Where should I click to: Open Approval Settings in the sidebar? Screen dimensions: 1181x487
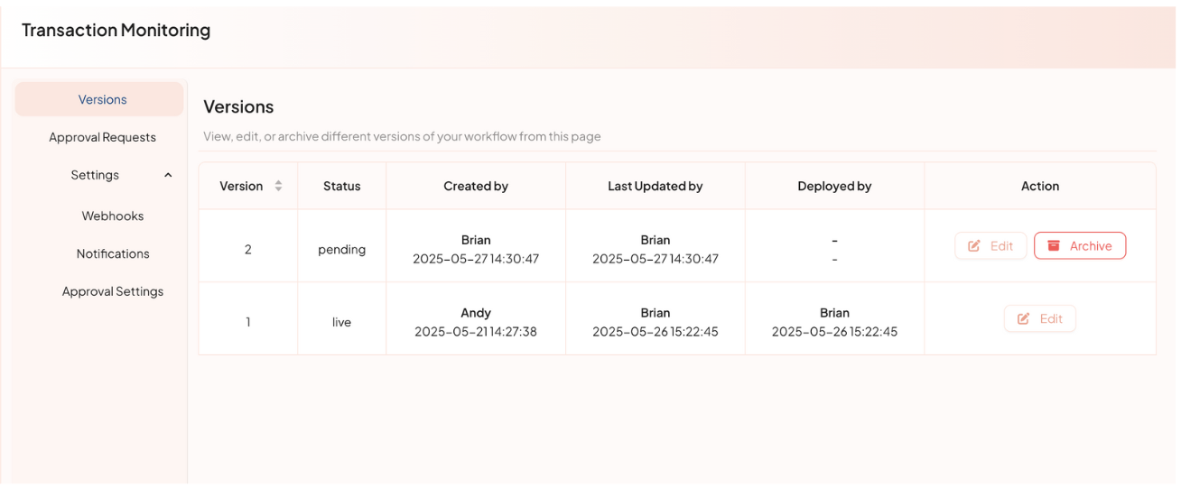113,291
